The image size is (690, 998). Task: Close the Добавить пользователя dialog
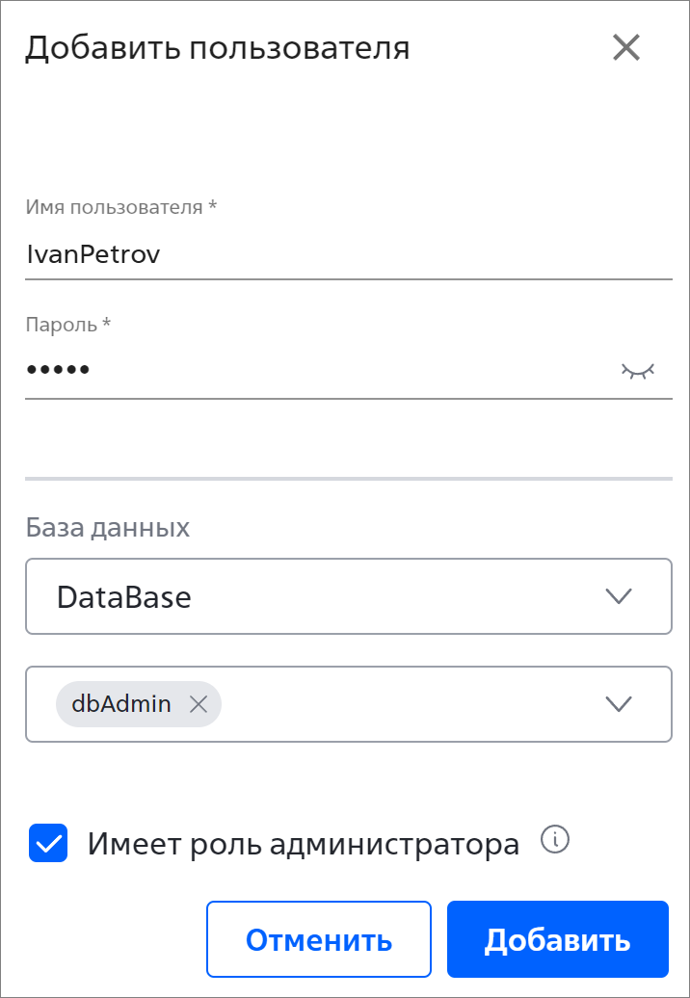click(625, 48)
